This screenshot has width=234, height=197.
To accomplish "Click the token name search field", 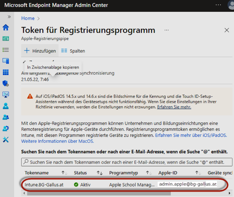I will (x=127, y=162).
